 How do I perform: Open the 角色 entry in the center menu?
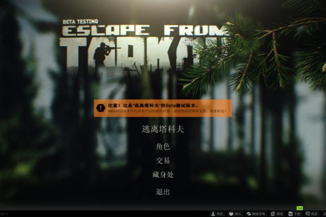click(163, 146)
